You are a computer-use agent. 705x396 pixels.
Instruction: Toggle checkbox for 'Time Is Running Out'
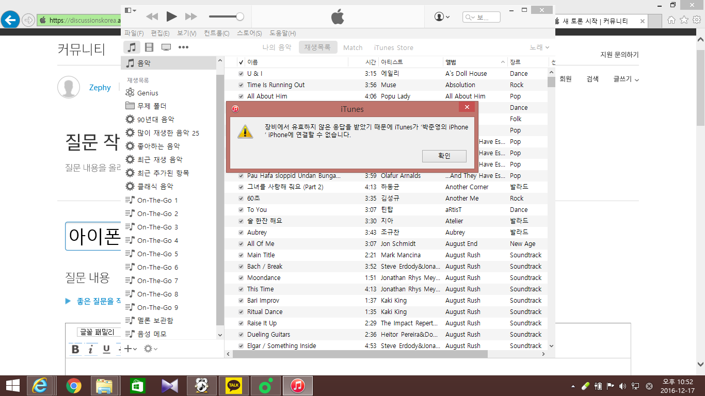[x=241, y=85]
